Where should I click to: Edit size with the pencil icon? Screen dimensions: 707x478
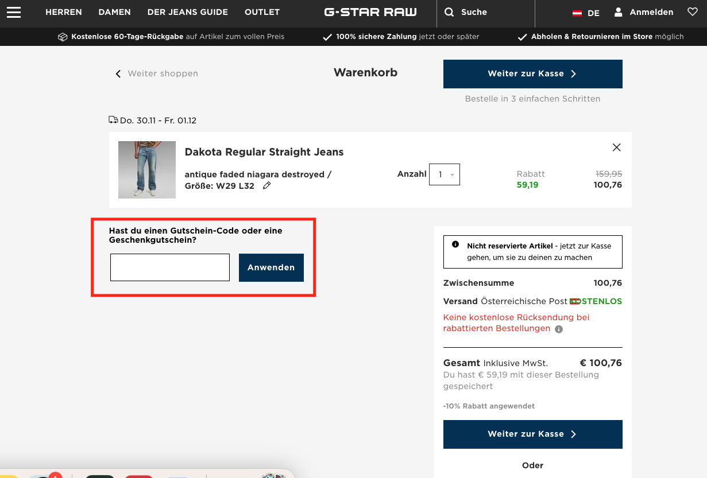(x=266, y=185)
